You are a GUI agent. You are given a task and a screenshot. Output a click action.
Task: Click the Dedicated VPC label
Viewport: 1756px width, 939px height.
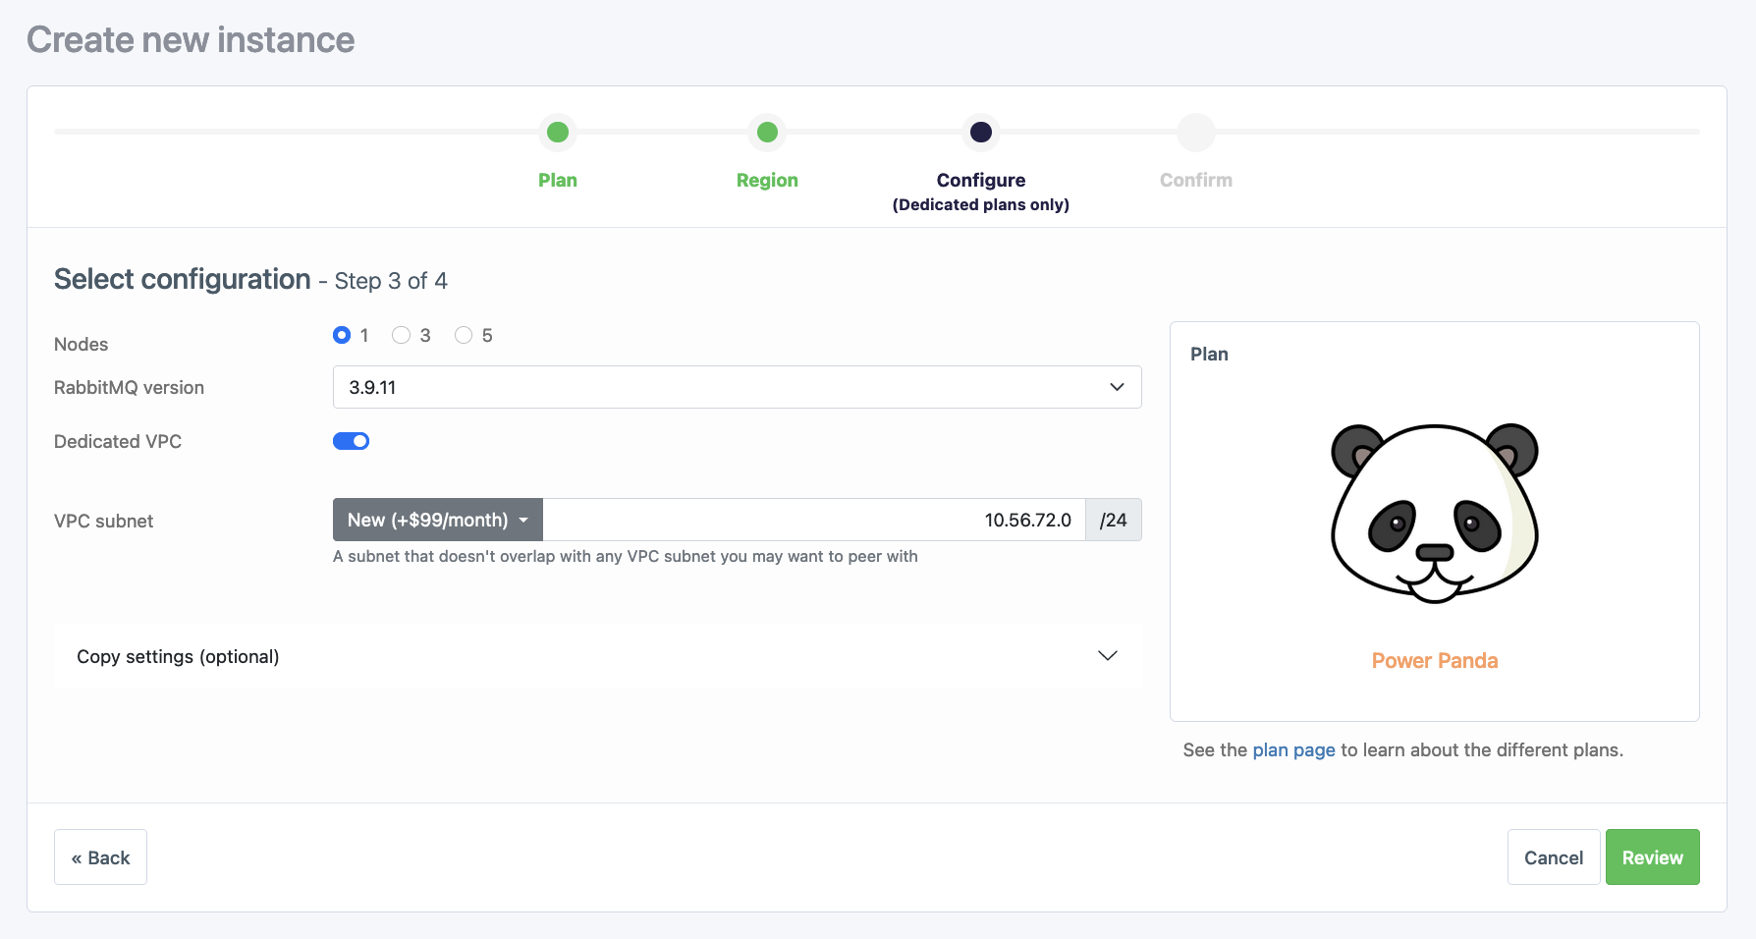[118, 442]
